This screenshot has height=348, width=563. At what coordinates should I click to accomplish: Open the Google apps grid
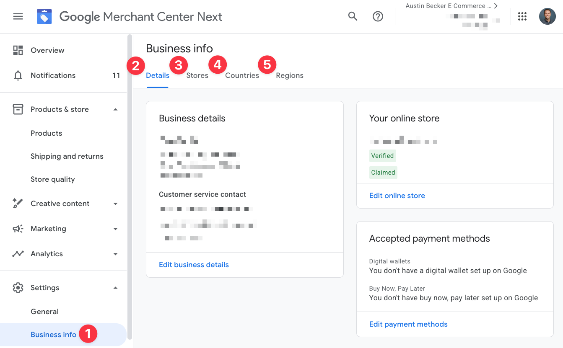[522, 16]
